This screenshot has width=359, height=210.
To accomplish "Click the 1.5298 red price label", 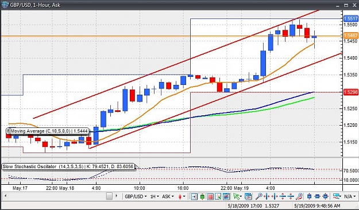I will tap(351, 92).
